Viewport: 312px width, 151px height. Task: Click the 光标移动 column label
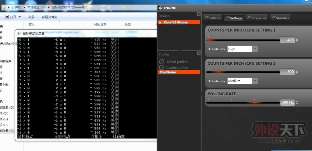click(x=62, y=136)
